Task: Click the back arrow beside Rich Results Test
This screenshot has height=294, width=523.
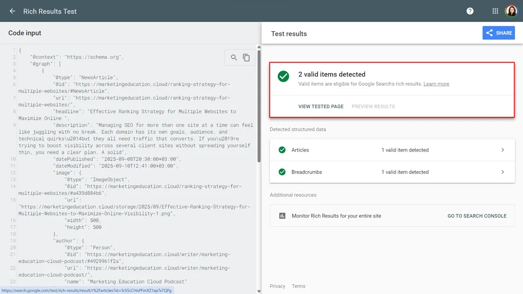Action: tap(12, 11)
